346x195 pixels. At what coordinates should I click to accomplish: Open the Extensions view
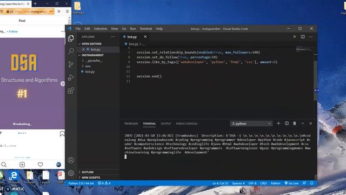click(x=71, y=90)
